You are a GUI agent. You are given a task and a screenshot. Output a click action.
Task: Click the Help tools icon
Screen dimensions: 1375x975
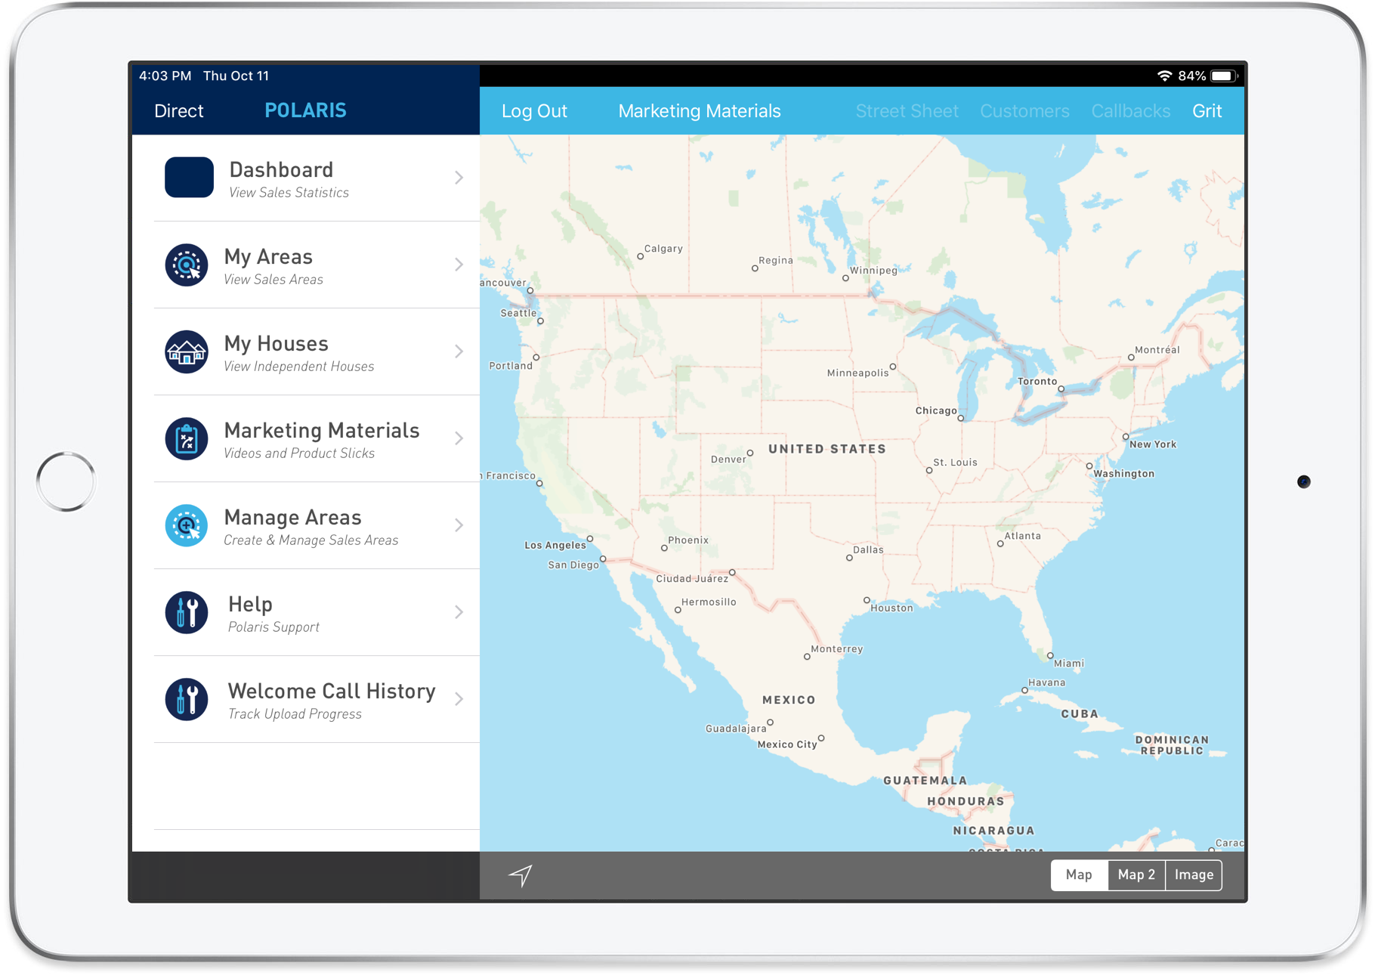click(x=187, y=613)
